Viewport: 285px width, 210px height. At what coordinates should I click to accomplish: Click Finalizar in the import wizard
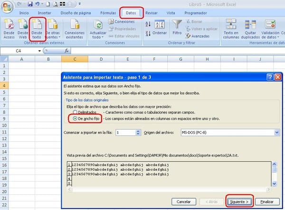pos(267,201)
